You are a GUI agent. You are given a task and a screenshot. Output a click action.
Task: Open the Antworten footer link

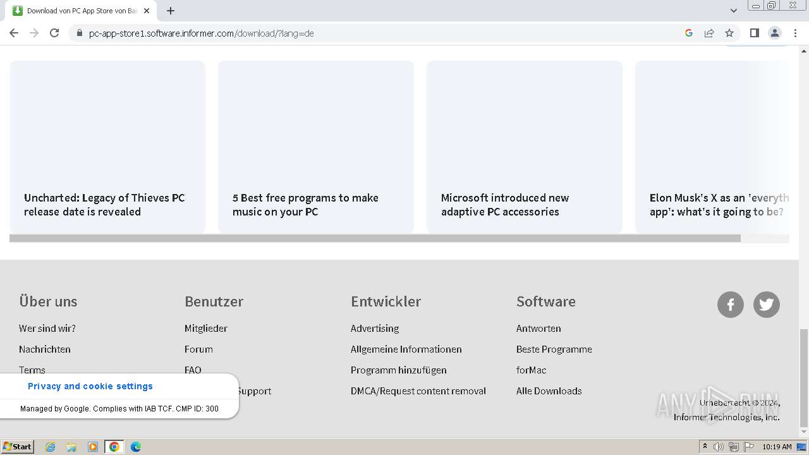tap(538, 328)
